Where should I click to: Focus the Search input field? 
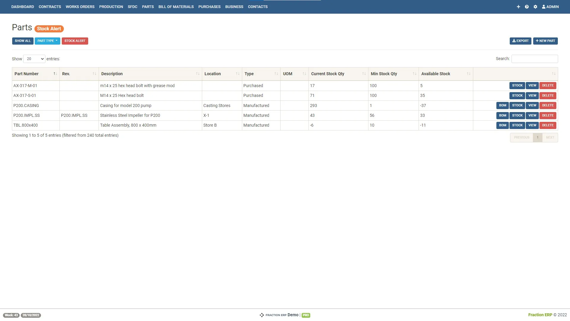534,59
